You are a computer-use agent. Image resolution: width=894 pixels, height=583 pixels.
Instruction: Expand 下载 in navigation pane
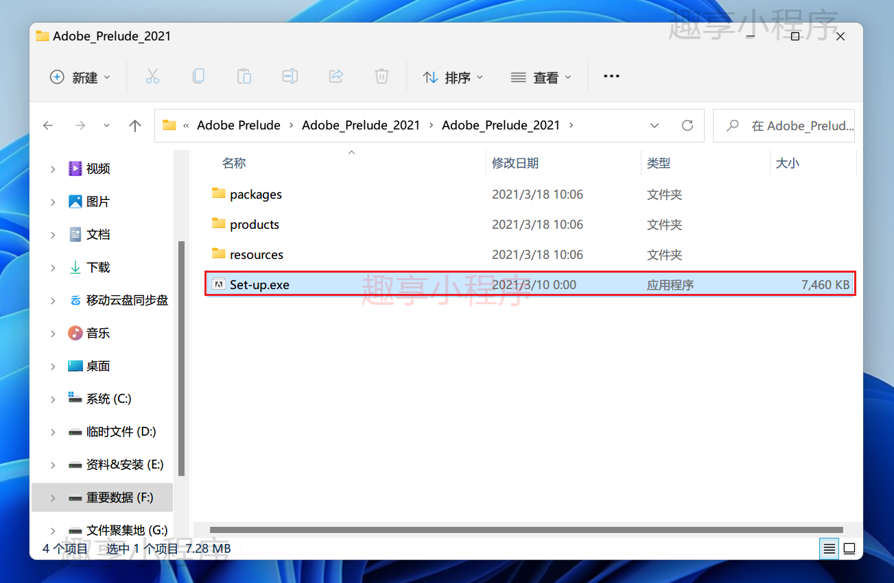click(53, 268)
